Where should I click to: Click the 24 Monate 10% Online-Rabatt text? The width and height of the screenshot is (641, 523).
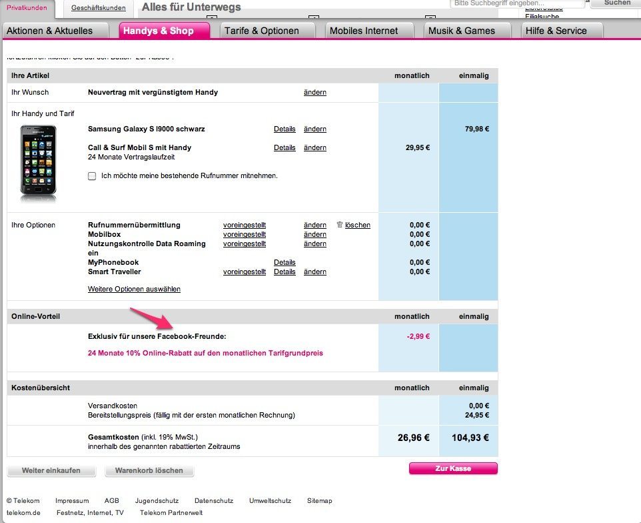coord(205,353)
